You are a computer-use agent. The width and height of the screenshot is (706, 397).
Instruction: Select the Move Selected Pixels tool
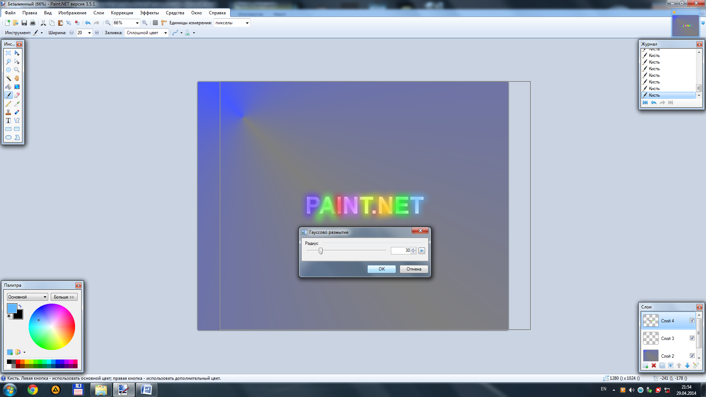[x=17, y=53]
